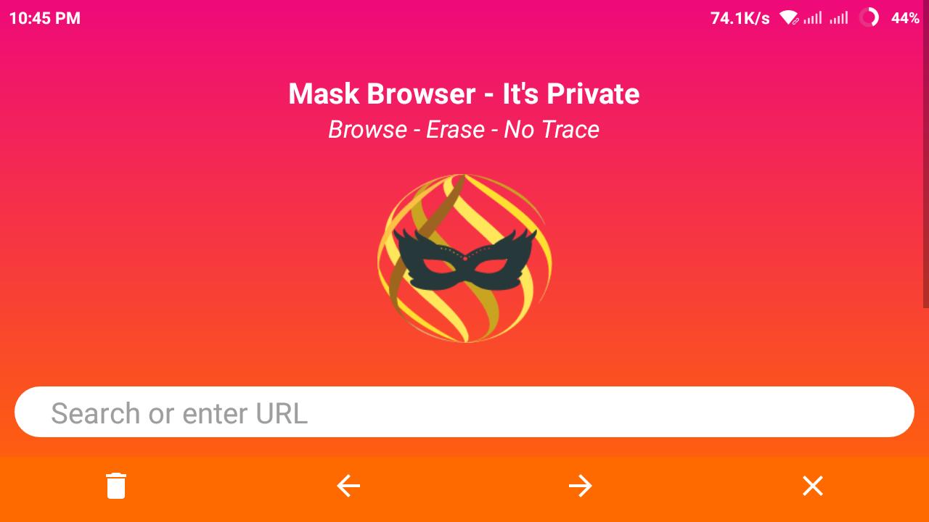The image size is (929, 522).
Task: Click the Mask Browser - It's Private title
Action: click(464, 94)
